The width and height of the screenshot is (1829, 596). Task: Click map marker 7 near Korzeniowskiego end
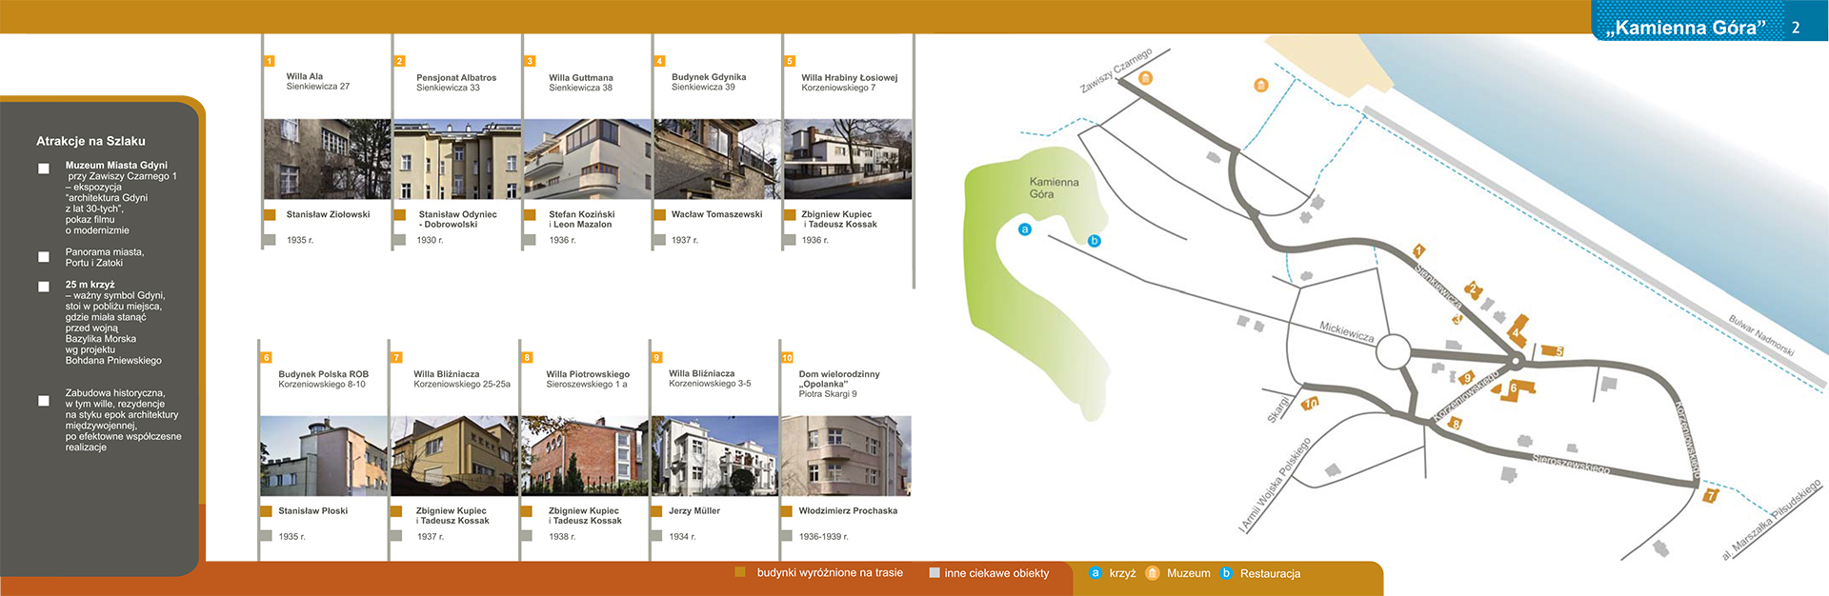pyautogui.click(x=1710, y=496)
